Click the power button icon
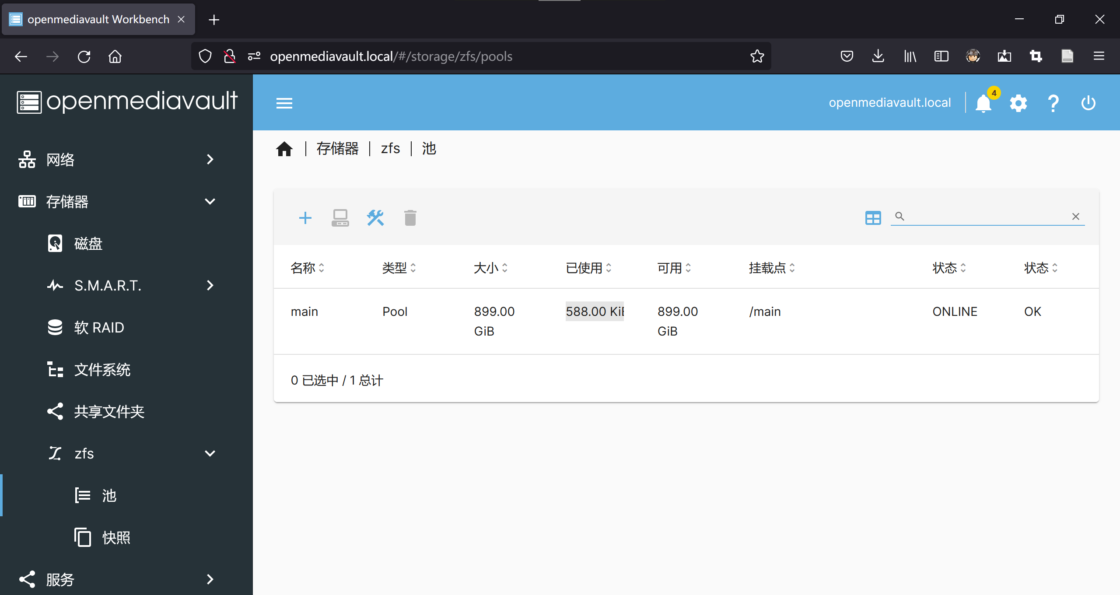Image resolution: width=1120 pixels, height=595 pixels. (x=1088, y=104)
